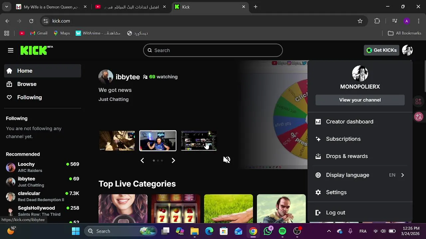The width and height of the screenshot is (426, 239).
Task: Open All Bookmarks folder
Action: (405, 33)
